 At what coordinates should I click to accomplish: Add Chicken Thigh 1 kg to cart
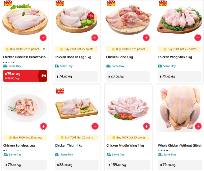(x=95, y=126)
